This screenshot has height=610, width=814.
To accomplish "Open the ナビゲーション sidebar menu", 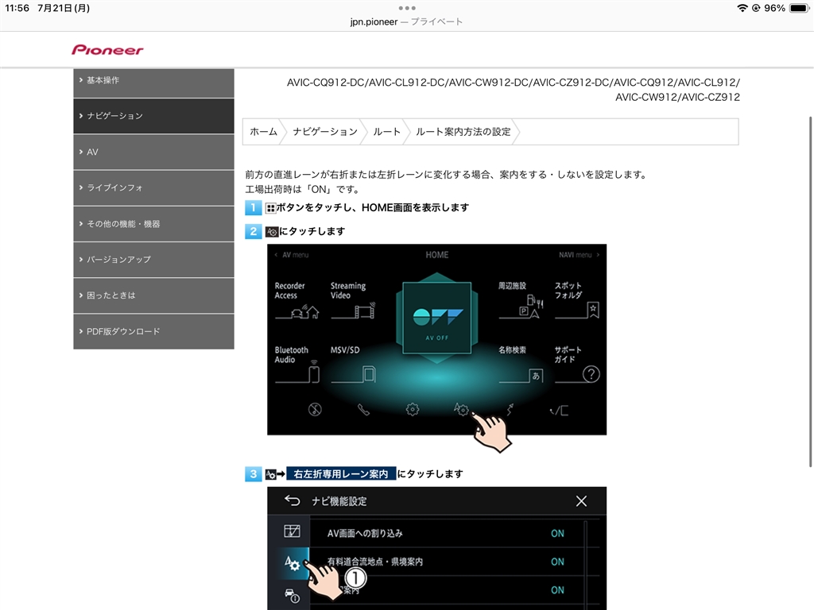I will tap(153, 116).
